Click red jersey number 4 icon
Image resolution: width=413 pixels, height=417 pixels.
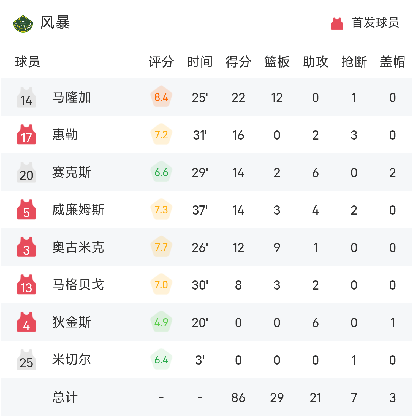(26, 322)
